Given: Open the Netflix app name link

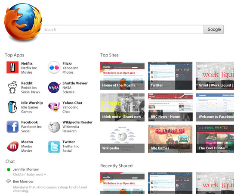Looking at the screenshot, I should 27,63.
